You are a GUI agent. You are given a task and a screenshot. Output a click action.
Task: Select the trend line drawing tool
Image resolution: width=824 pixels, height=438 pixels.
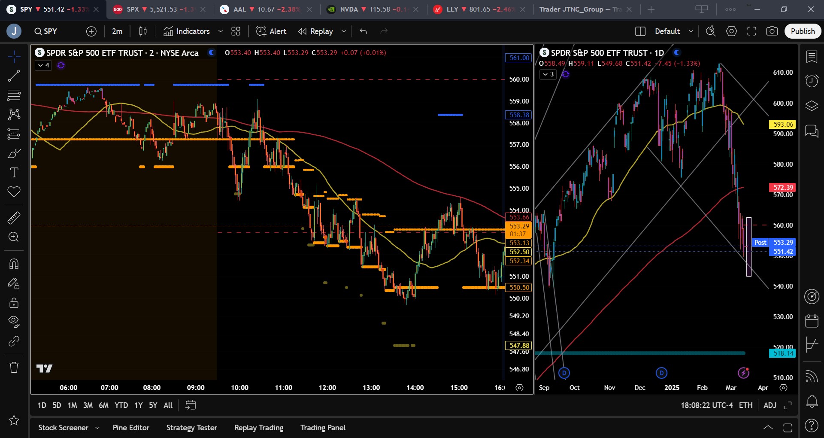click(14, 76)
